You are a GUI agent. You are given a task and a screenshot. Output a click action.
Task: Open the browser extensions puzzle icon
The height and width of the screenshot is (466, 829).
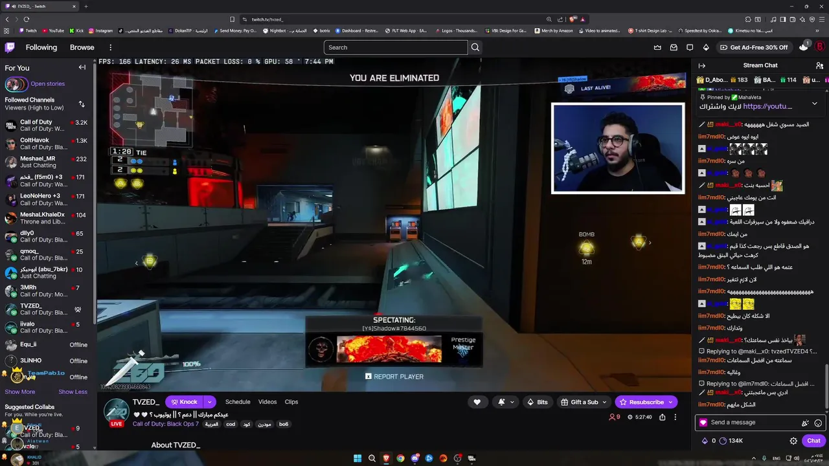pos(749,19)
